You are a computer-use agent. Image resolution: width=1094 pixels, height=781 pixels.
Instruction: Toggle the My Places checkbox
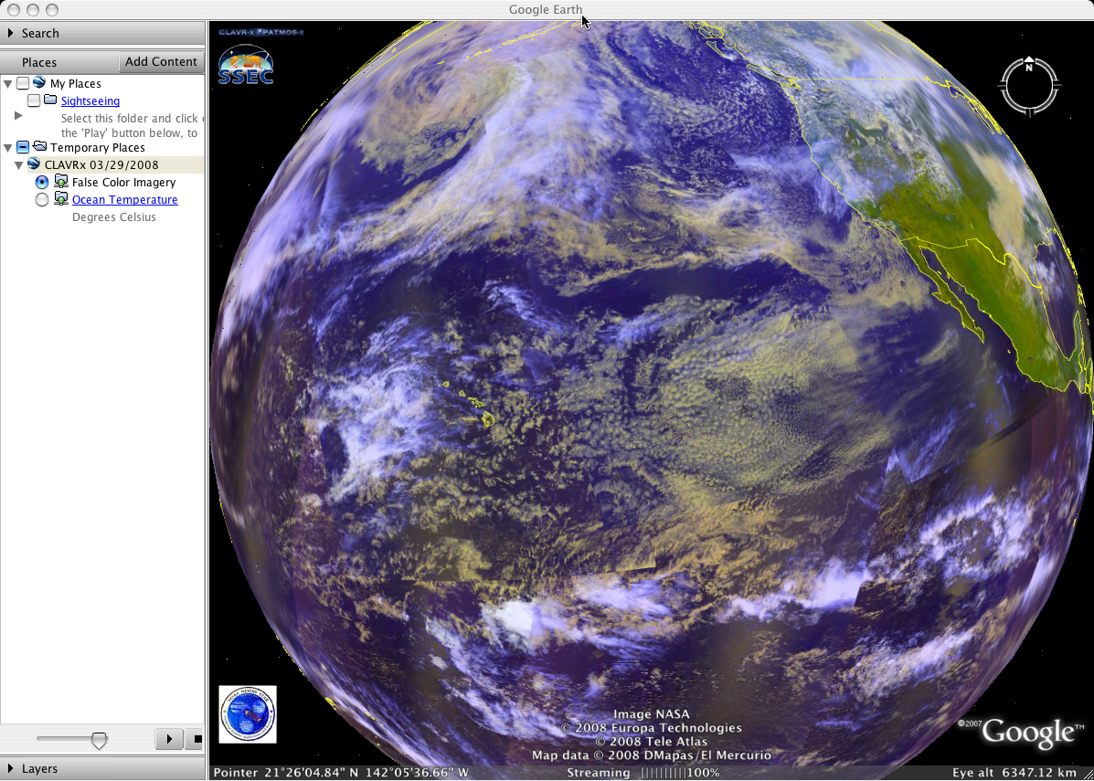click(x=23, y=84)
